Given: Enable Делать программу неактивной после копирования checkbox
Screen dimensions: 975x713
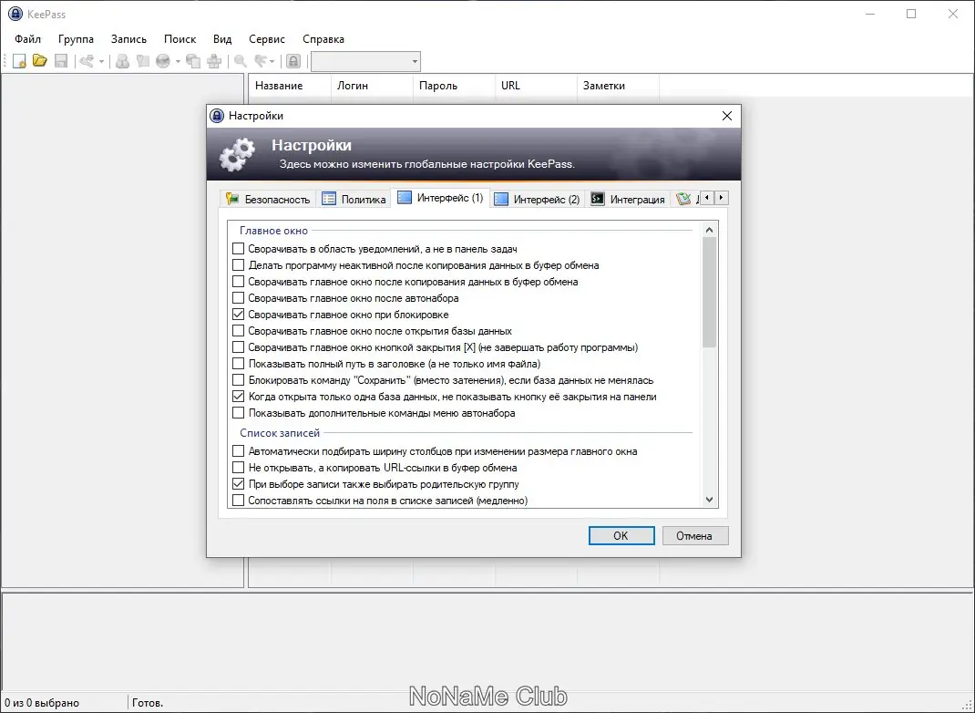Looking at the screenshot, I should pos(238,265).
